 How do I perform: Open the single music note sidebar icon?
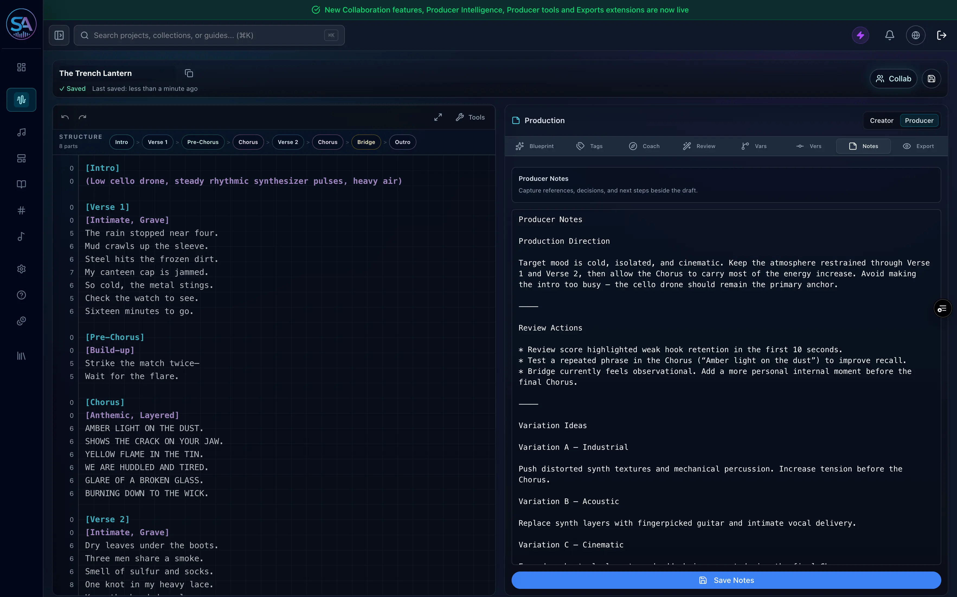click(x=21, y=236)
